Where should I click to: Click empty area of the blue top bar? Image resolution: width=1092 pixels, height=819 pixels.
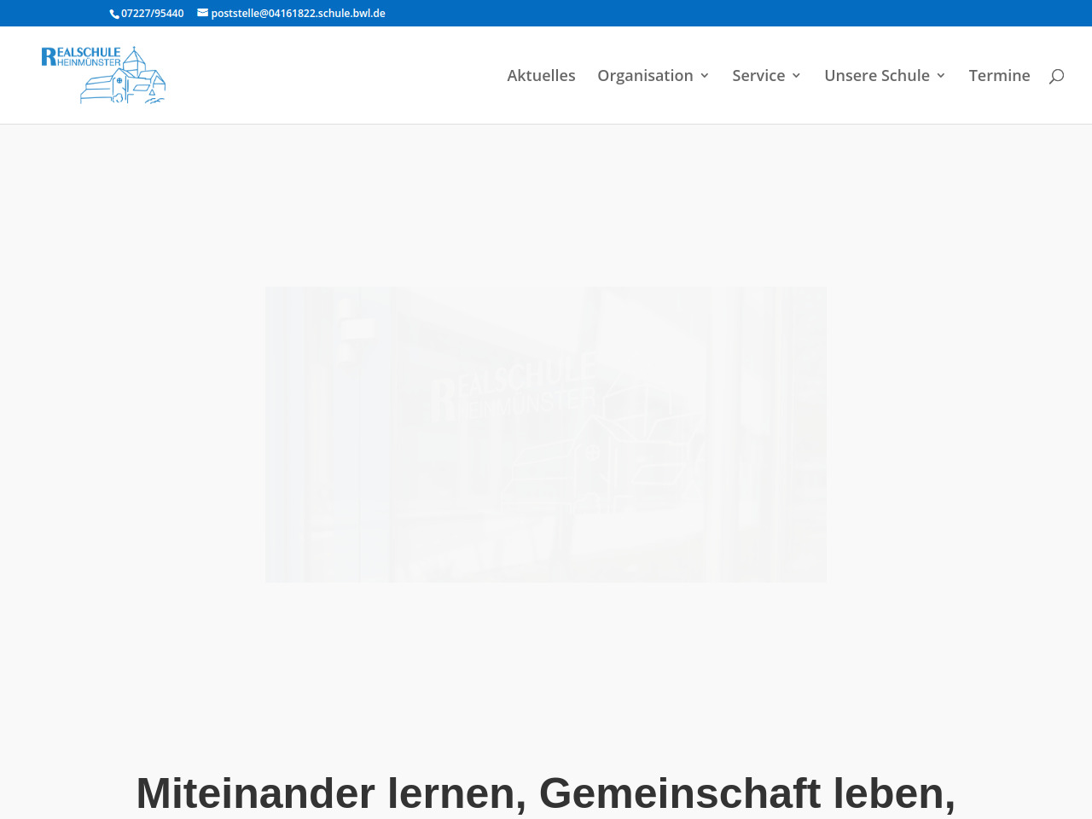(725, 13)
